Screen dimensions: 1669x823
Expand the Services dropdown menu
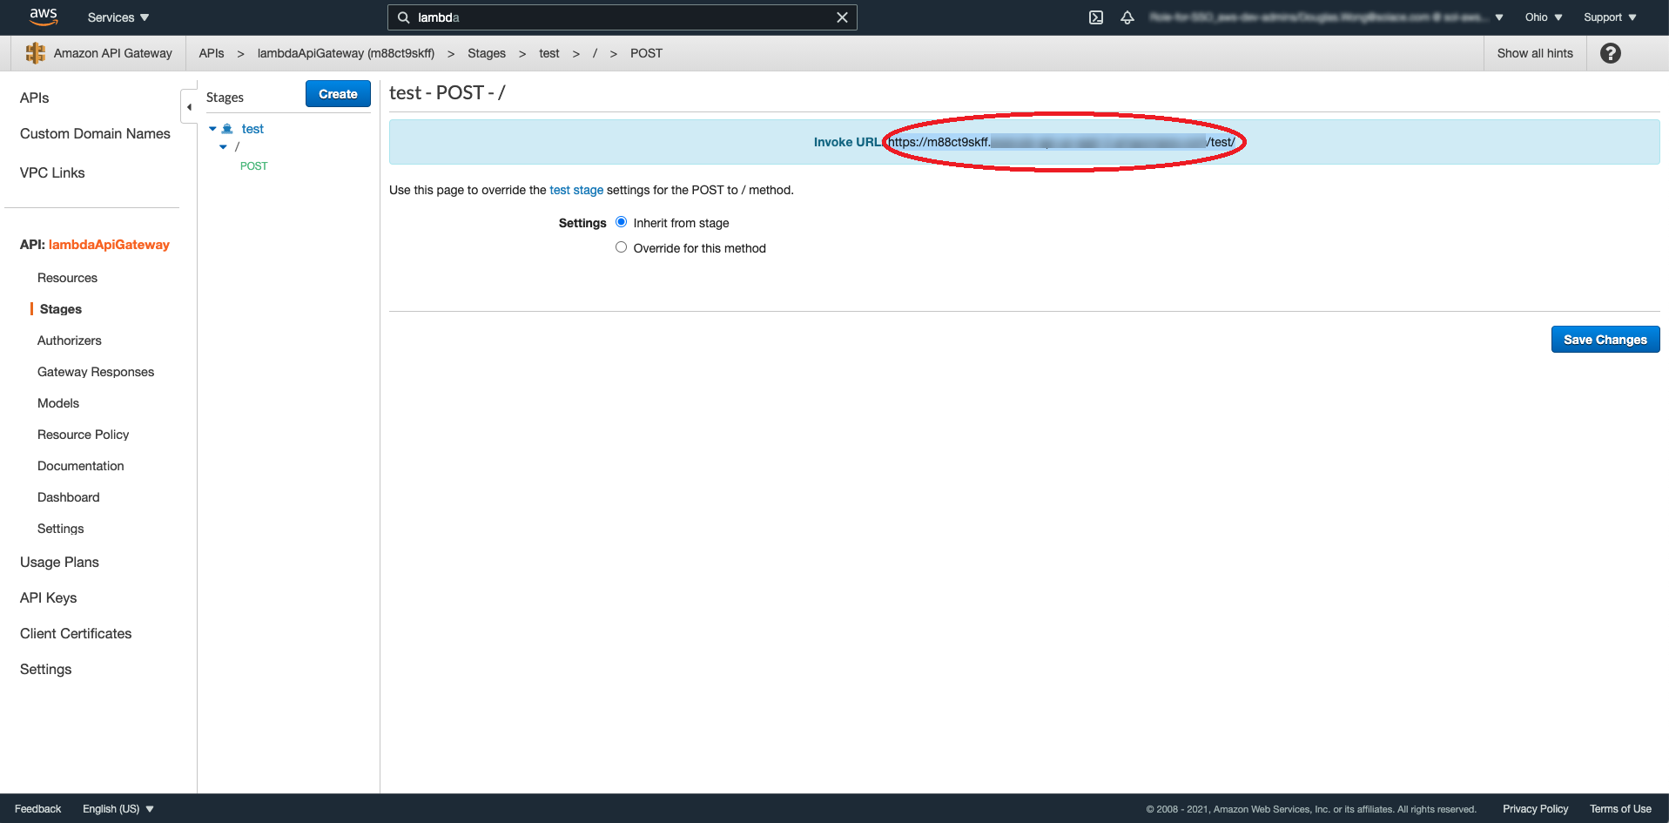(118, 17)
